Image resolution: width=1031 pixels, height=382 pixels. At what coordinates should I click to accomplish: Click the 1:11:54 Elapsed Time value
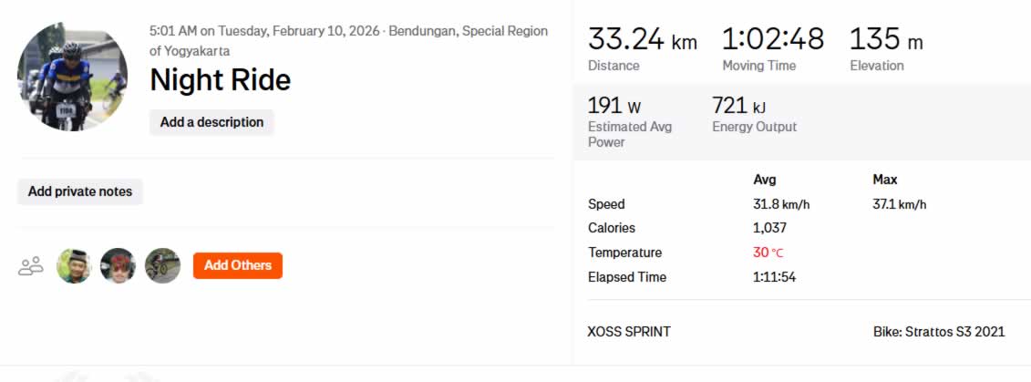click(774, 277)
